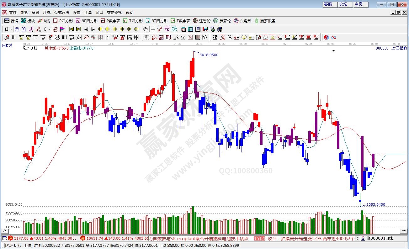Click the blue infinity symbol icon
The height and width of the screenshot is (249, 409).
(333, 37)
